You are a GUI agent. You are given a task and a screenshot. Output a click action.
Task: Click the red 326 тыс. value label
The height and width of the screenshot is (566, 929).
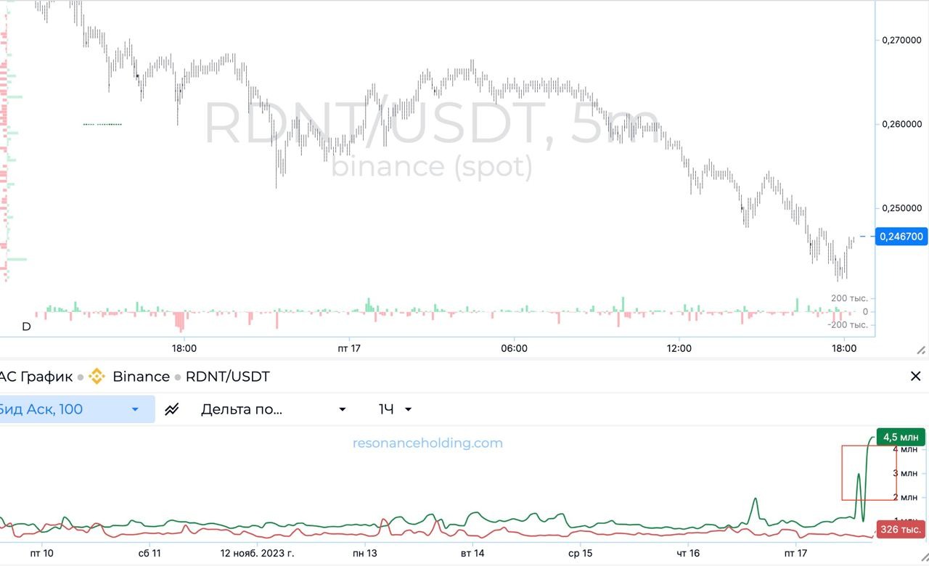[x=901, y=530]
